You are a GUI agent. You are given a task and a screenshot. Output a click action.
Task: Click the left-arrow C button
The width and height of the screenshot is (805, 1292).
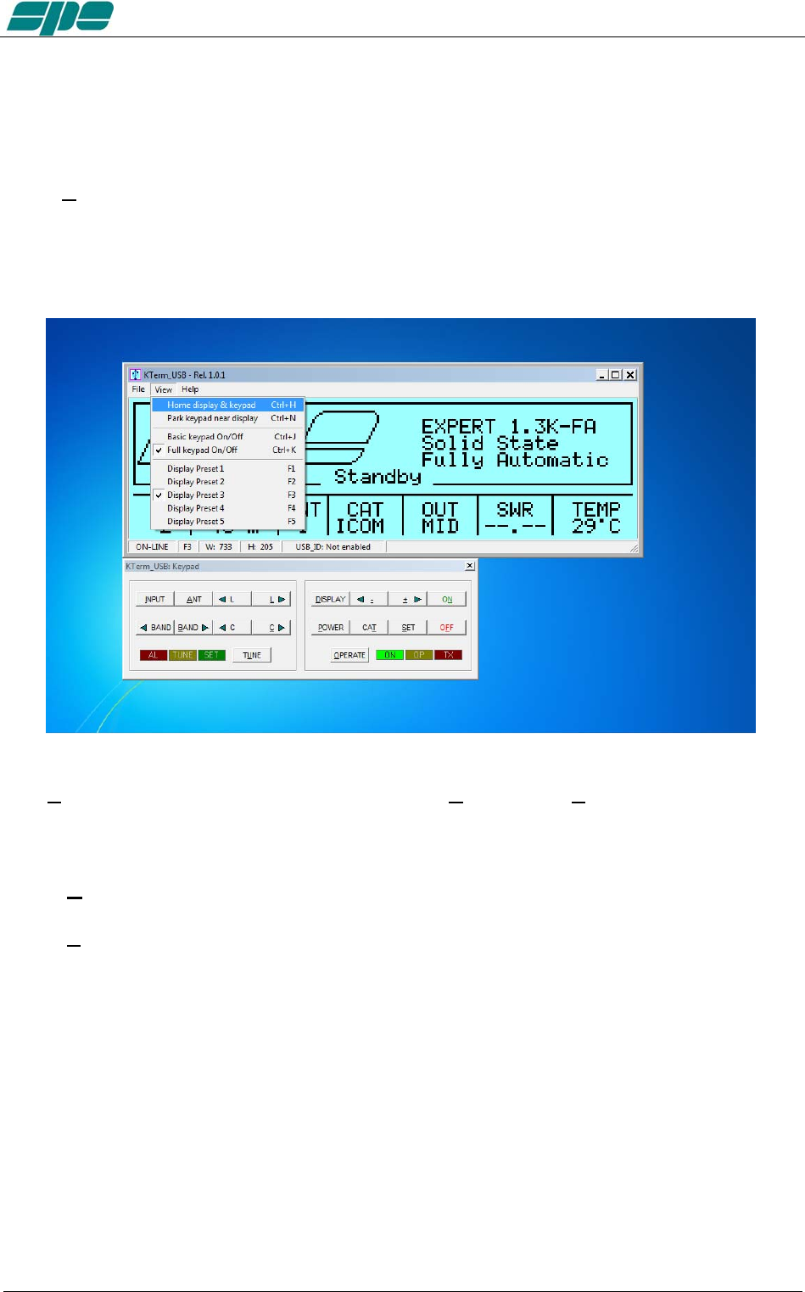click(232, 628)
